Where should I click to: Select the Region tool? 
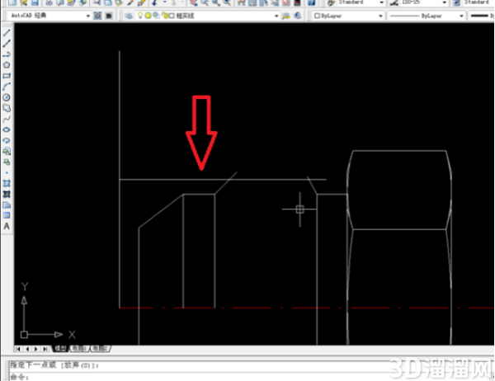pyautogui.click(x=7, y=205)
